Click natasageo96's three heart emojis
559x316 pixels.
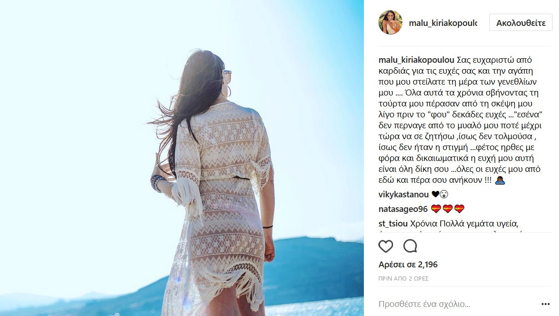click(448, 209)
